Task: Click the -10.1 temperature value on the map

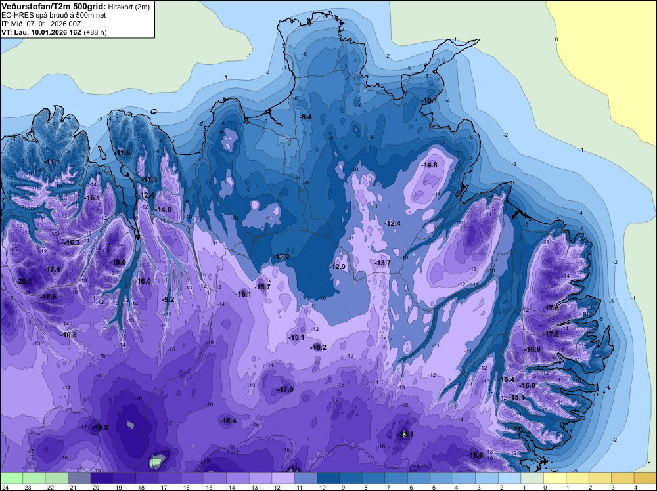Action: click(x=429, y=101)
